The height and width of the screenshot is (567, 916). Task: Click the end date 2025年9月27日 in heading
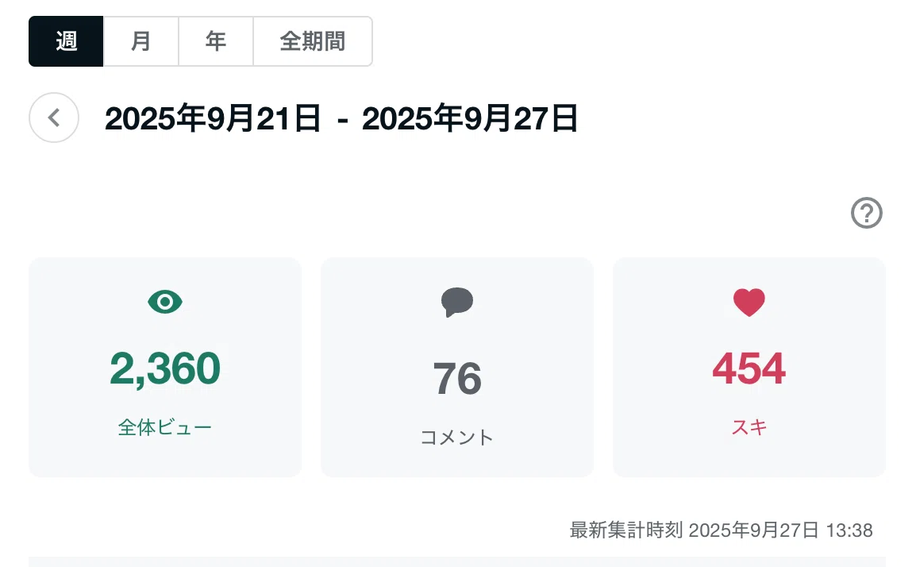(470, 118)
